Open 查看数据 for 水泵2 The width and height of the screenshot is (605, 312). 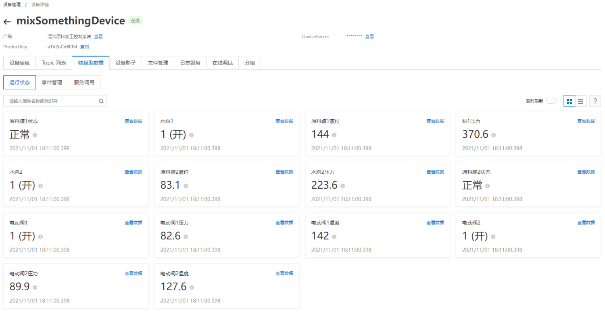point(134,172)
